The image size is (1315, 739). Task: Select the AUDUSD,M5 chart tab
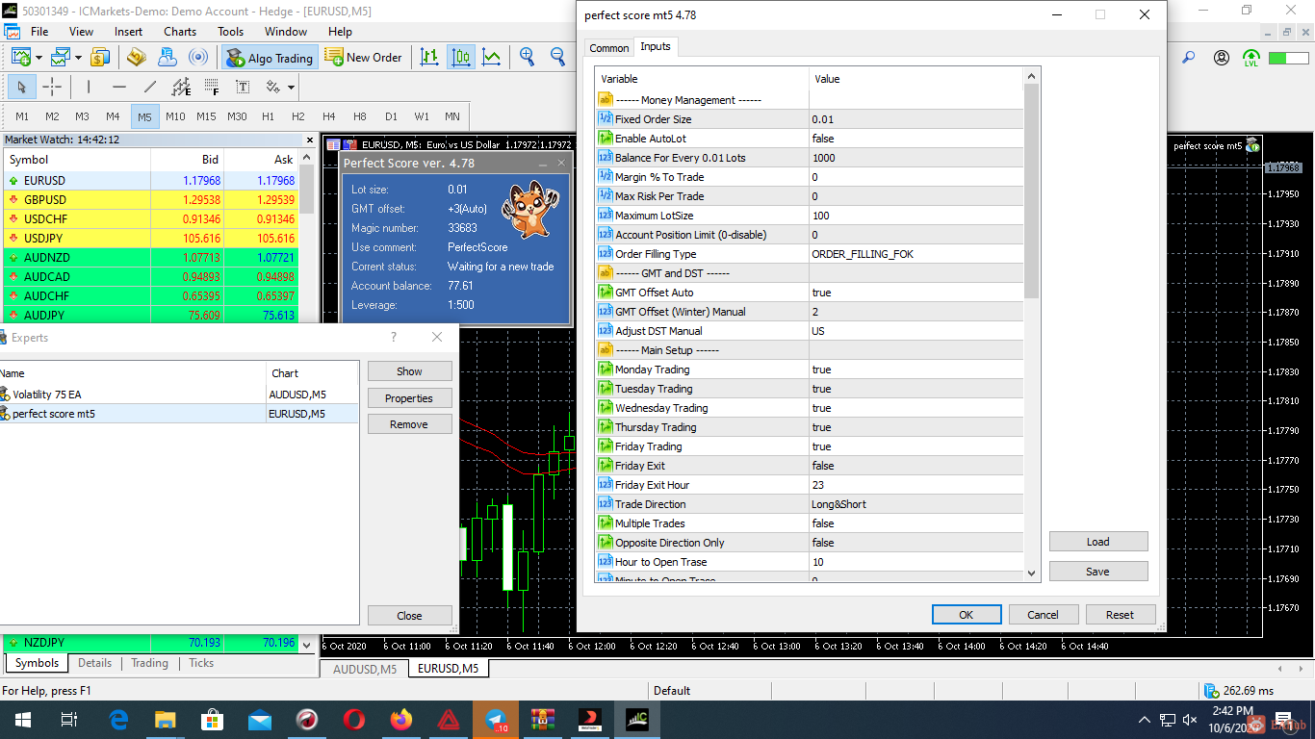(365, 669)
